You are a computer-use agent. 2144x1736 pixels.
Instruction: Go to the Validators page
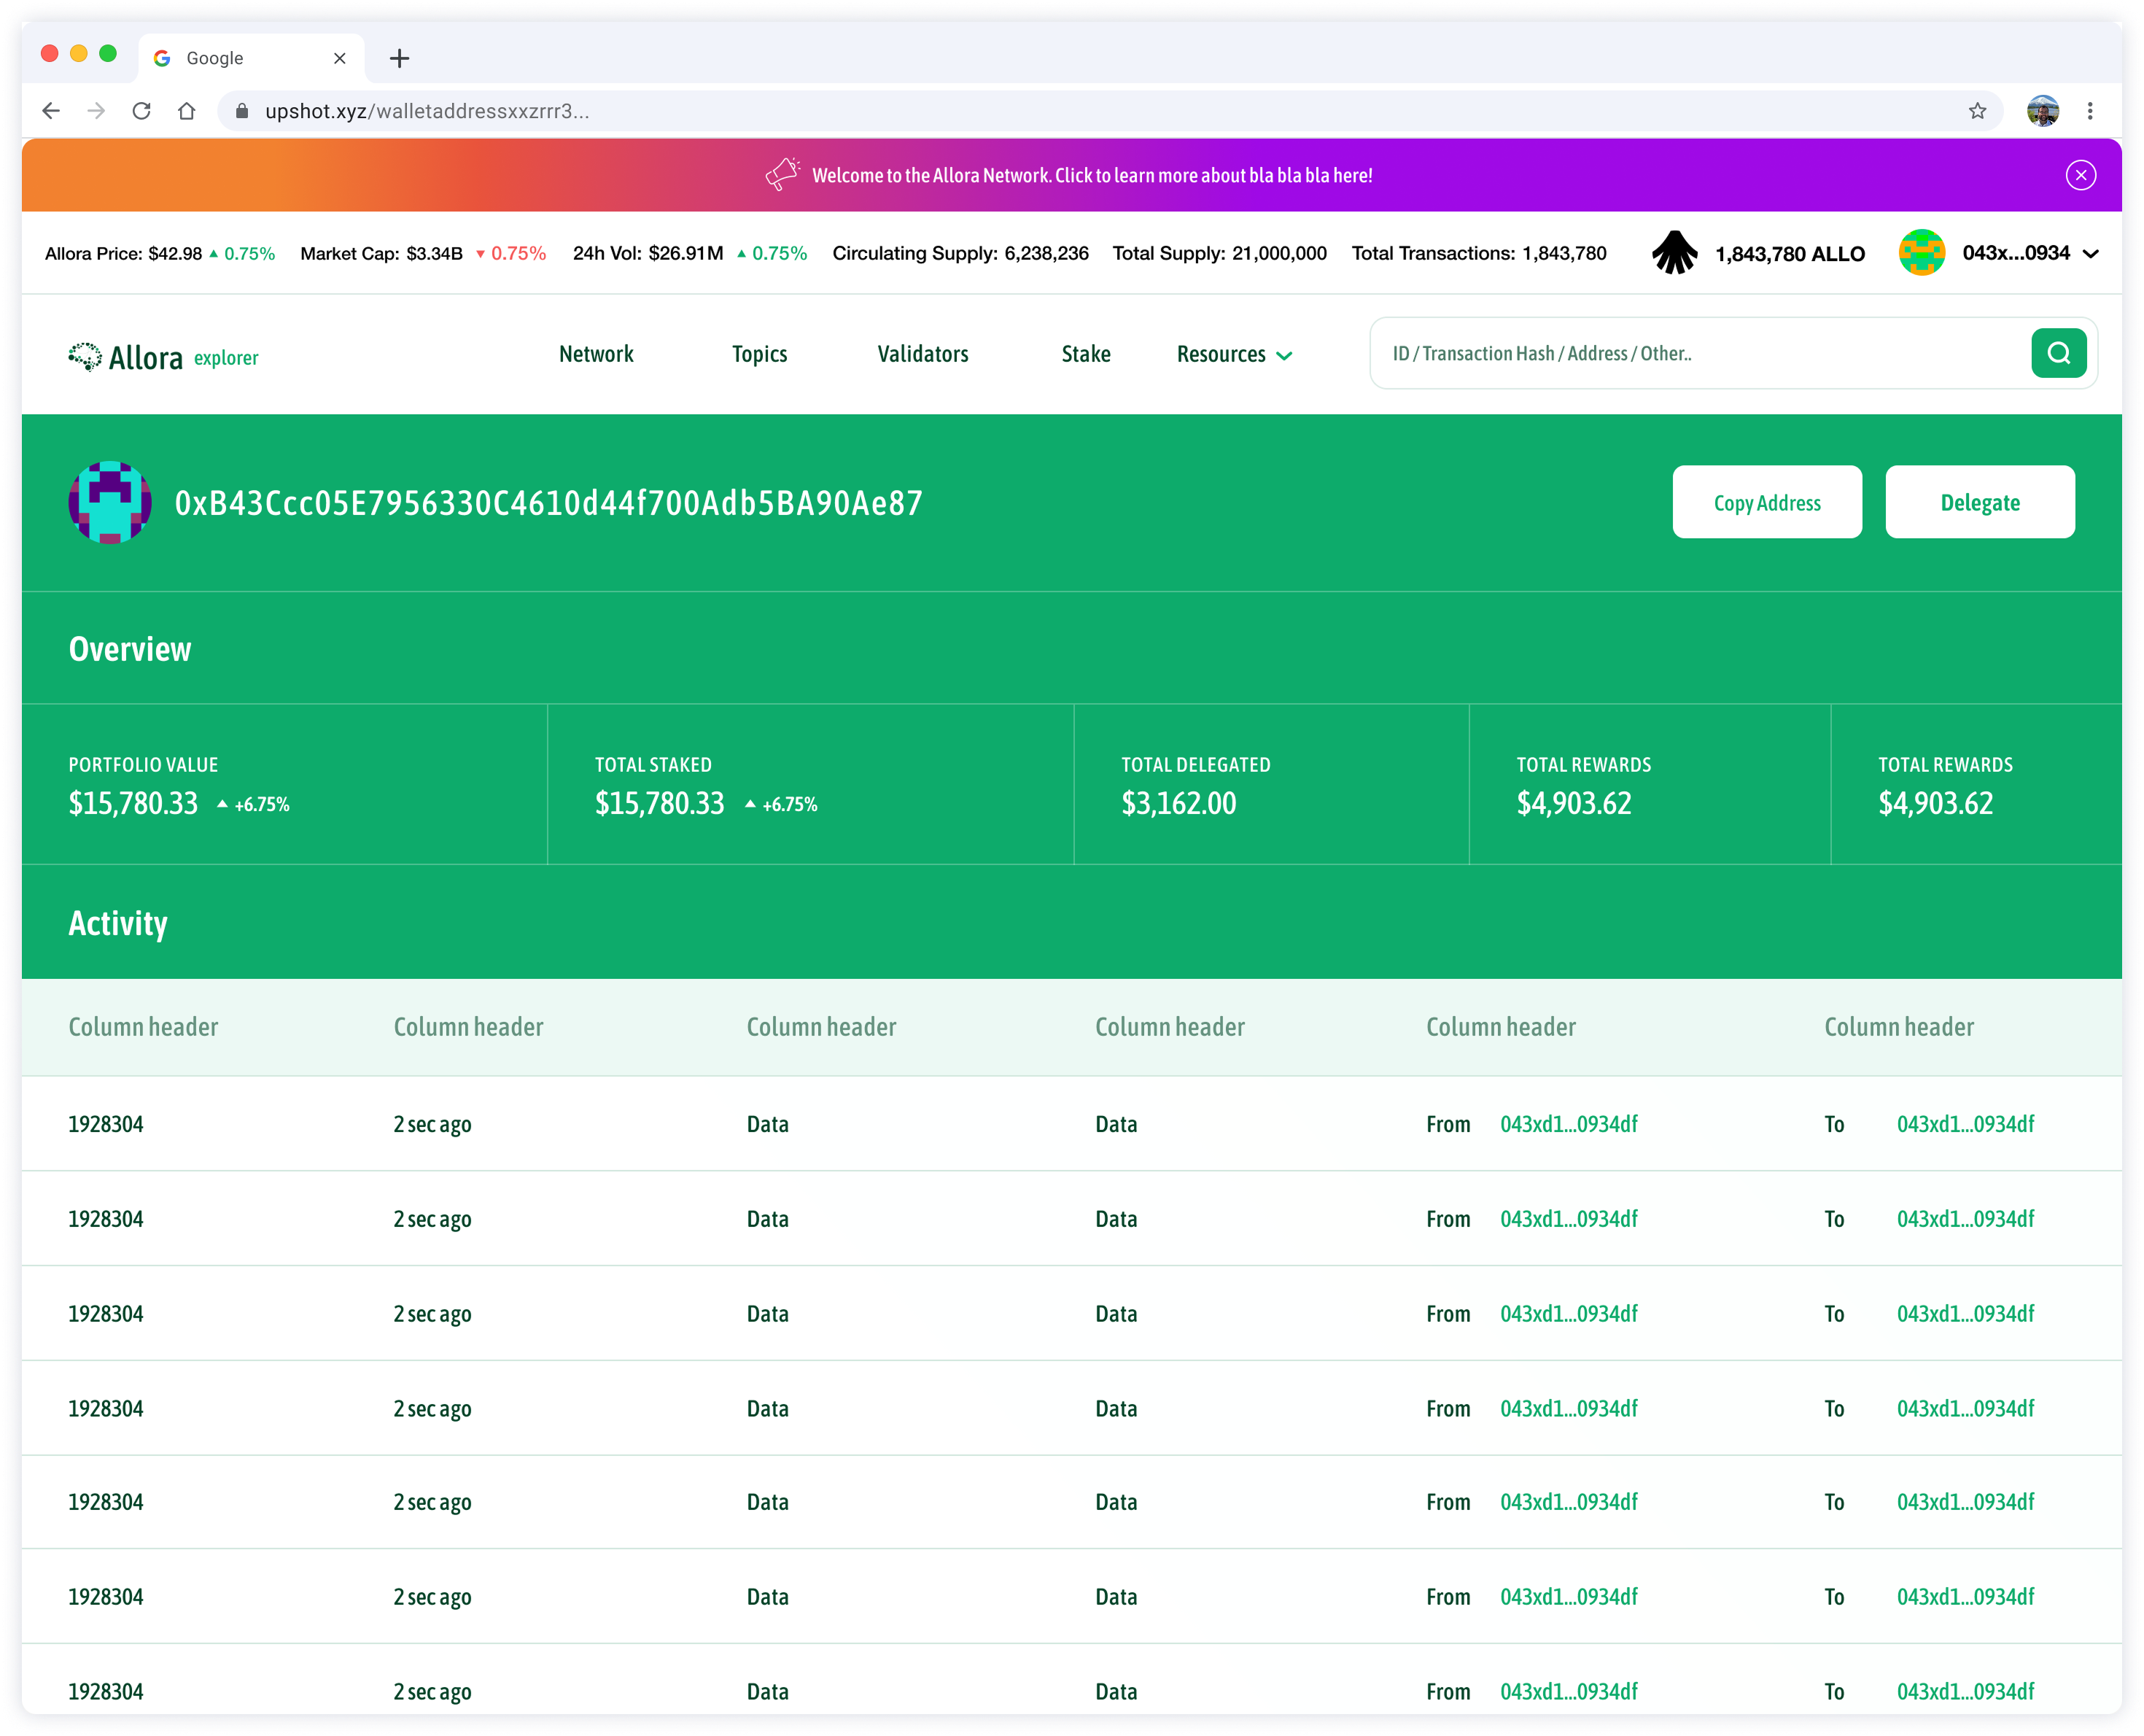[x=923, y=354]
